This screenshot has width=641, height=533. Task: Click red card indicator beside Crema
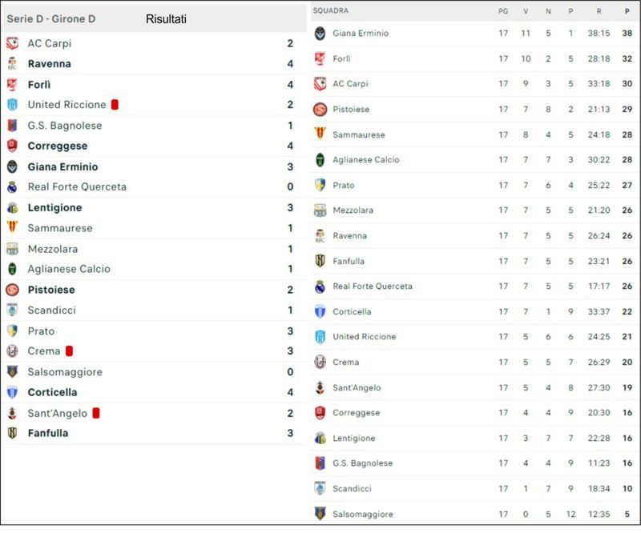click(70, 351)
